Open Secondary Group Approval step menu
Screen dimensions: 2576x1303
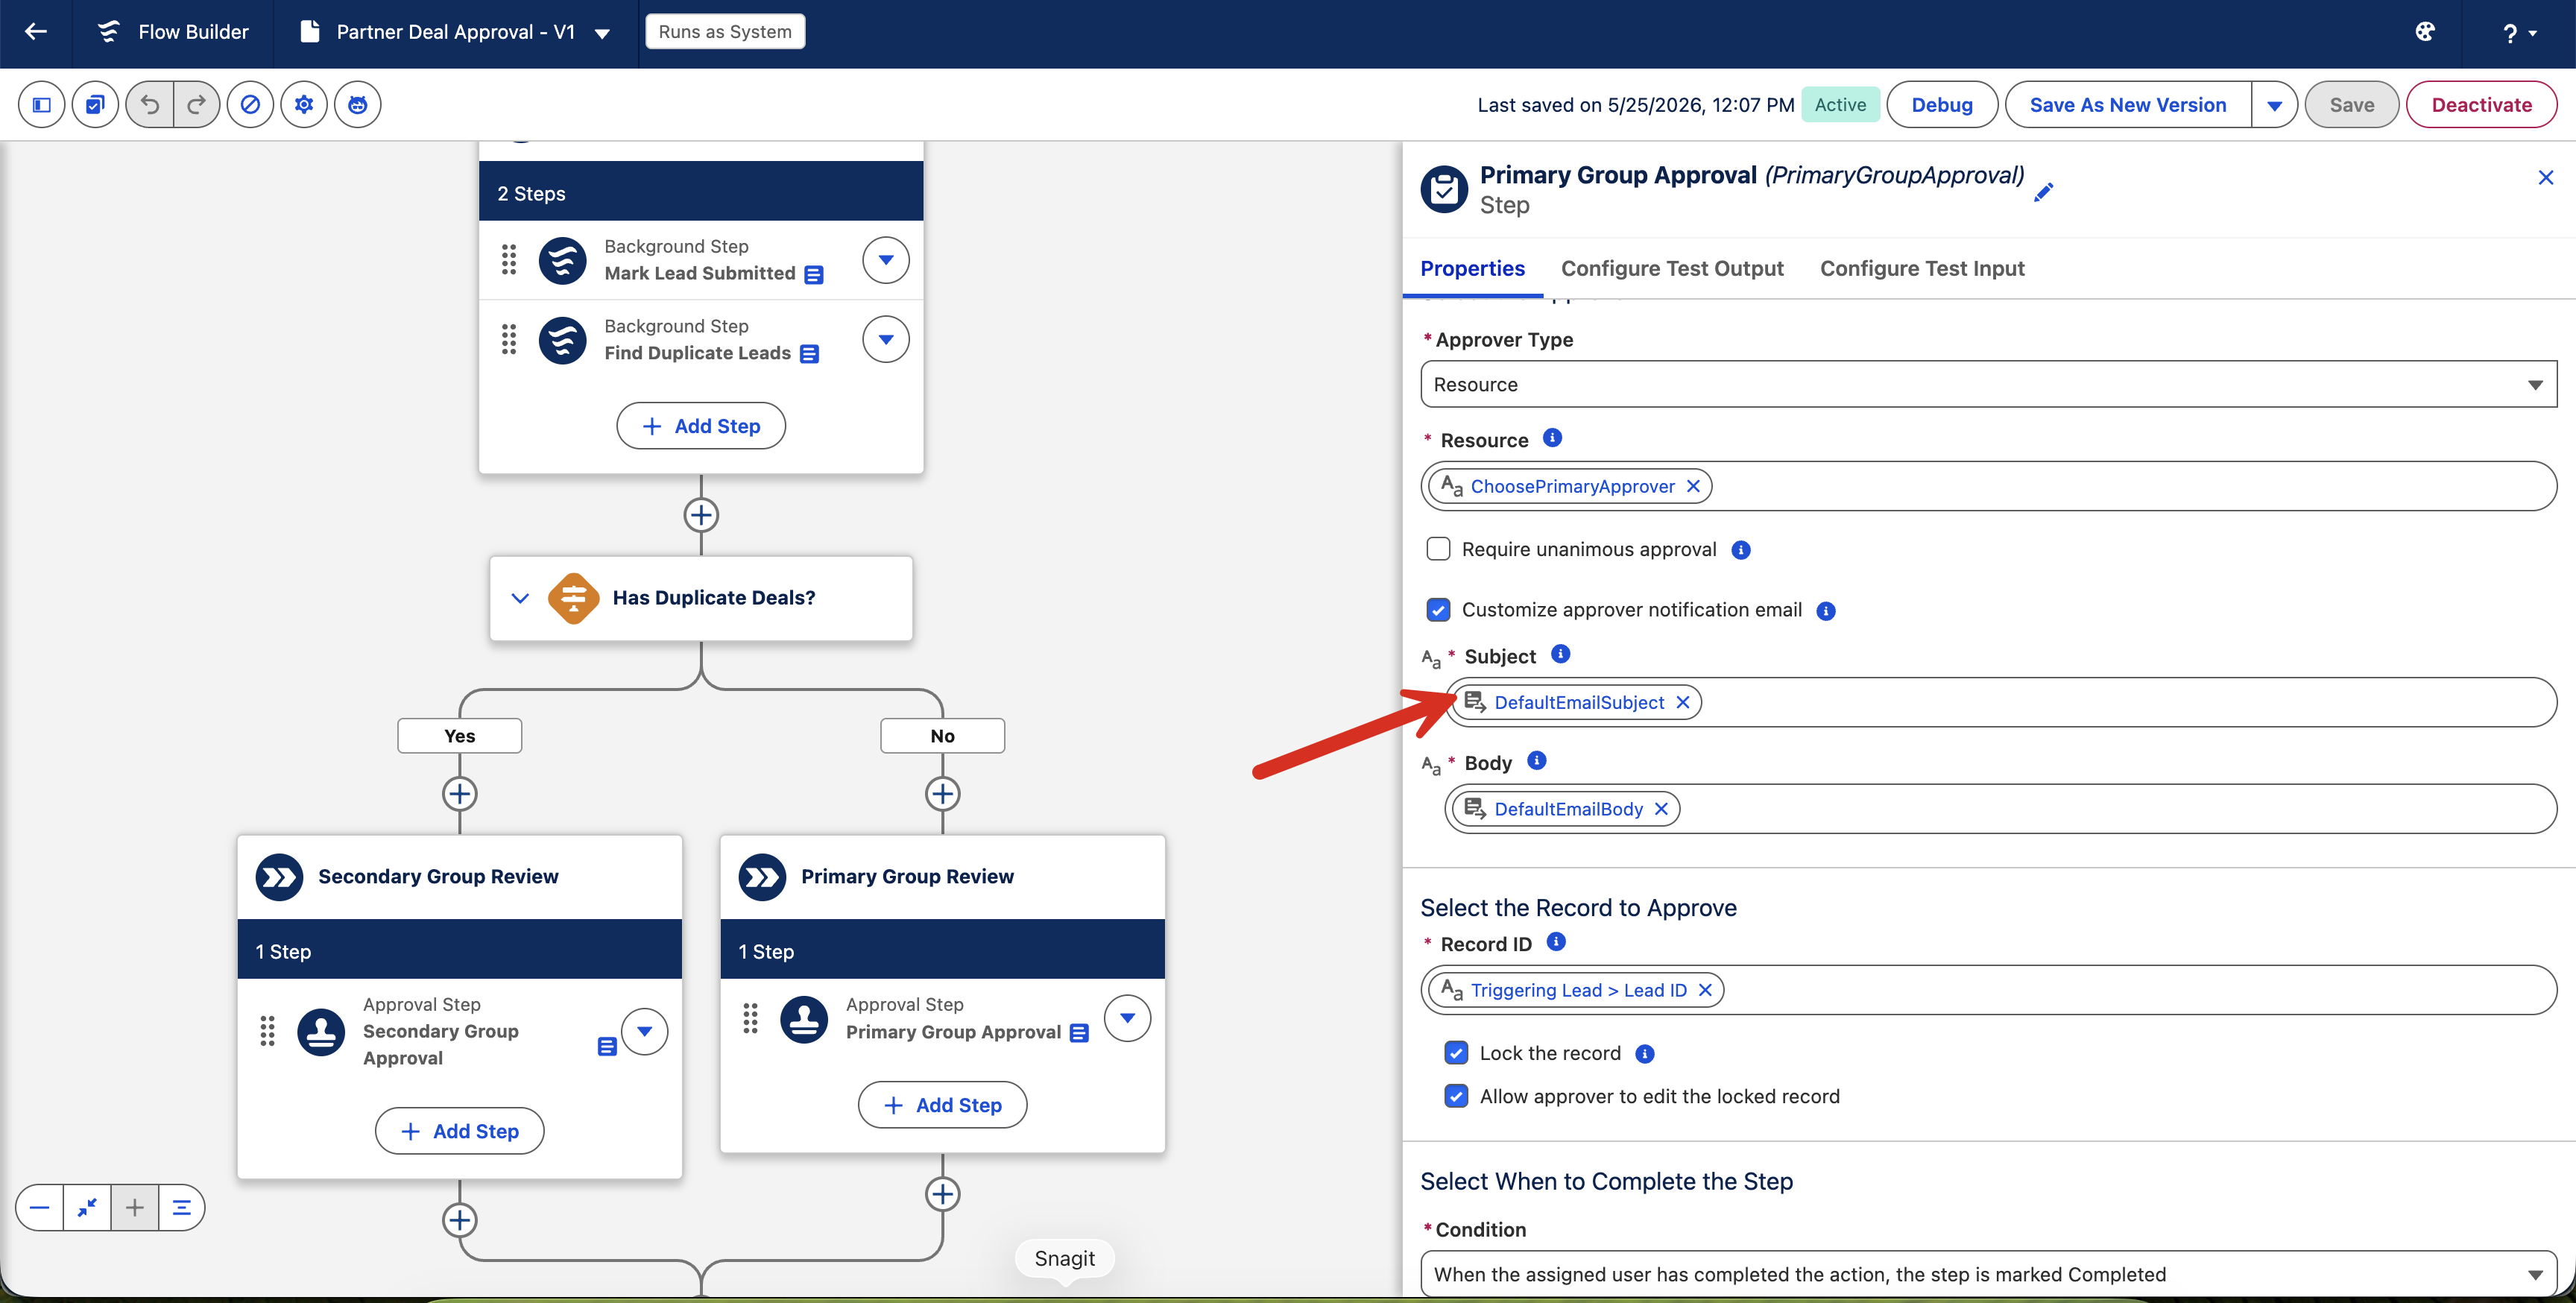click(645, 1031)
